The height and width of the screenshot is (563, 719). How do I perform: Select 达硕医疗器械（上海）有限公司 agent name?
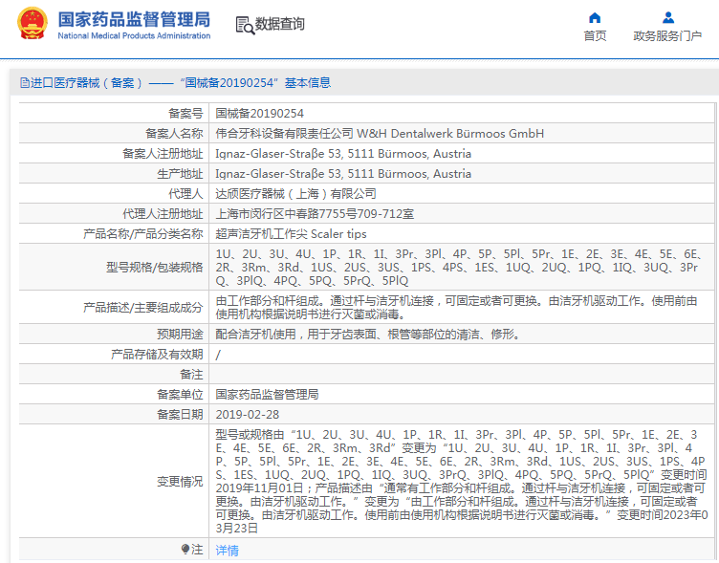[x=295, y=194]
